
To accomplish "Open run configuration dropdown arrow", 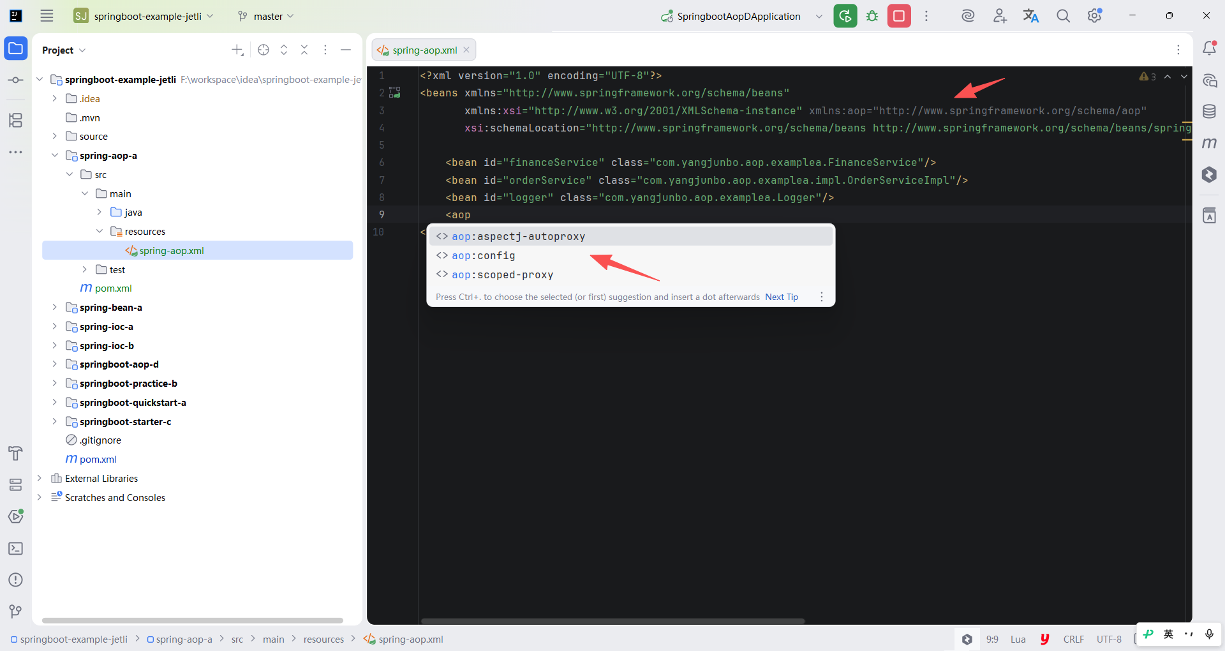I will coord(819,17).
